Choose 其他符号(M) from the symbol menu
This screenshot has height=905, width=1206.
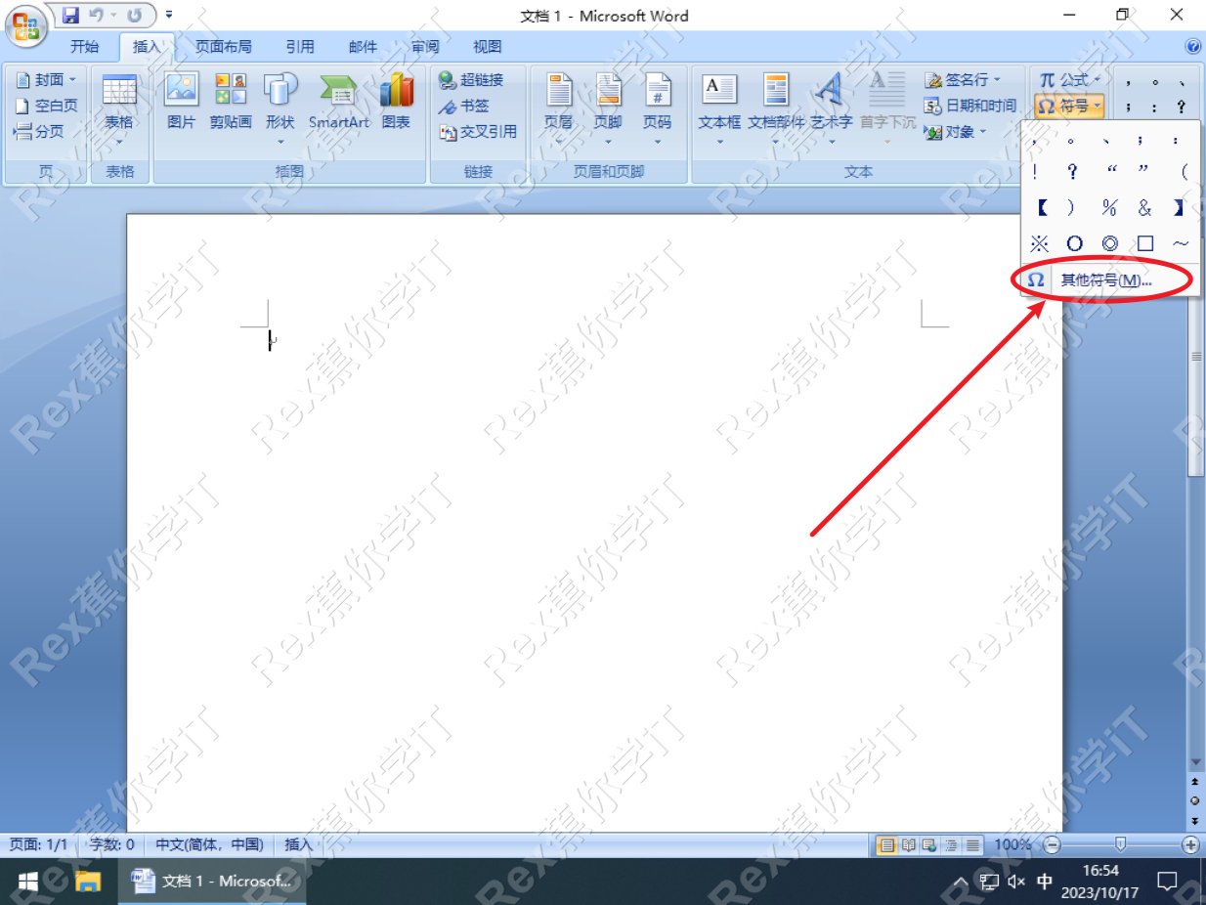click(x=1104, y=280)
